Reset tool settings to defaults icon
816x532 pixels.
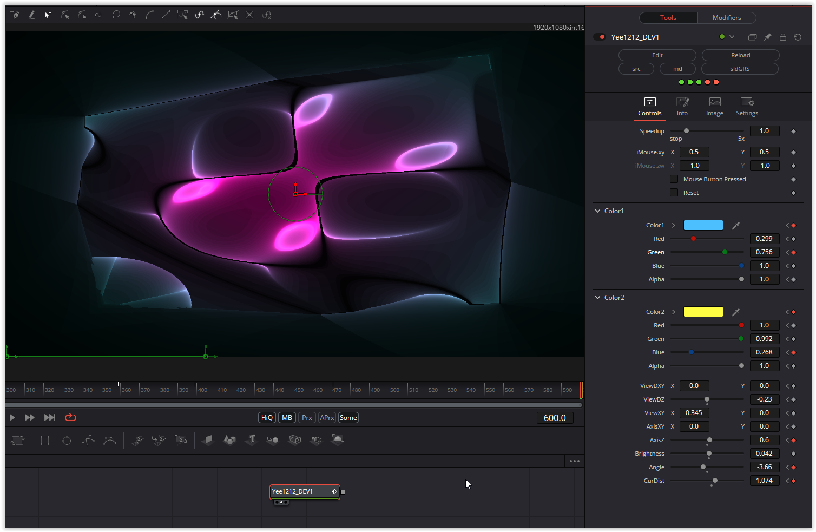(798, 37)
